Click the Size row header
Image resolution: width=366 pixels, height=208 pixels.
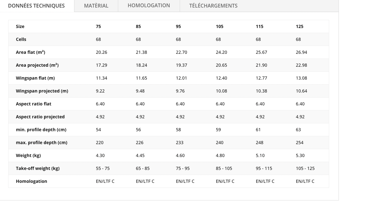click(20, 26)
